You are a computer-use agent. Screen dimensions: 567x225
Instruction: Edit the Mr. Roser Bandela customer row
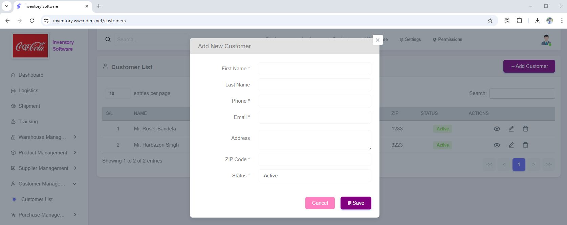coord(511,129)
